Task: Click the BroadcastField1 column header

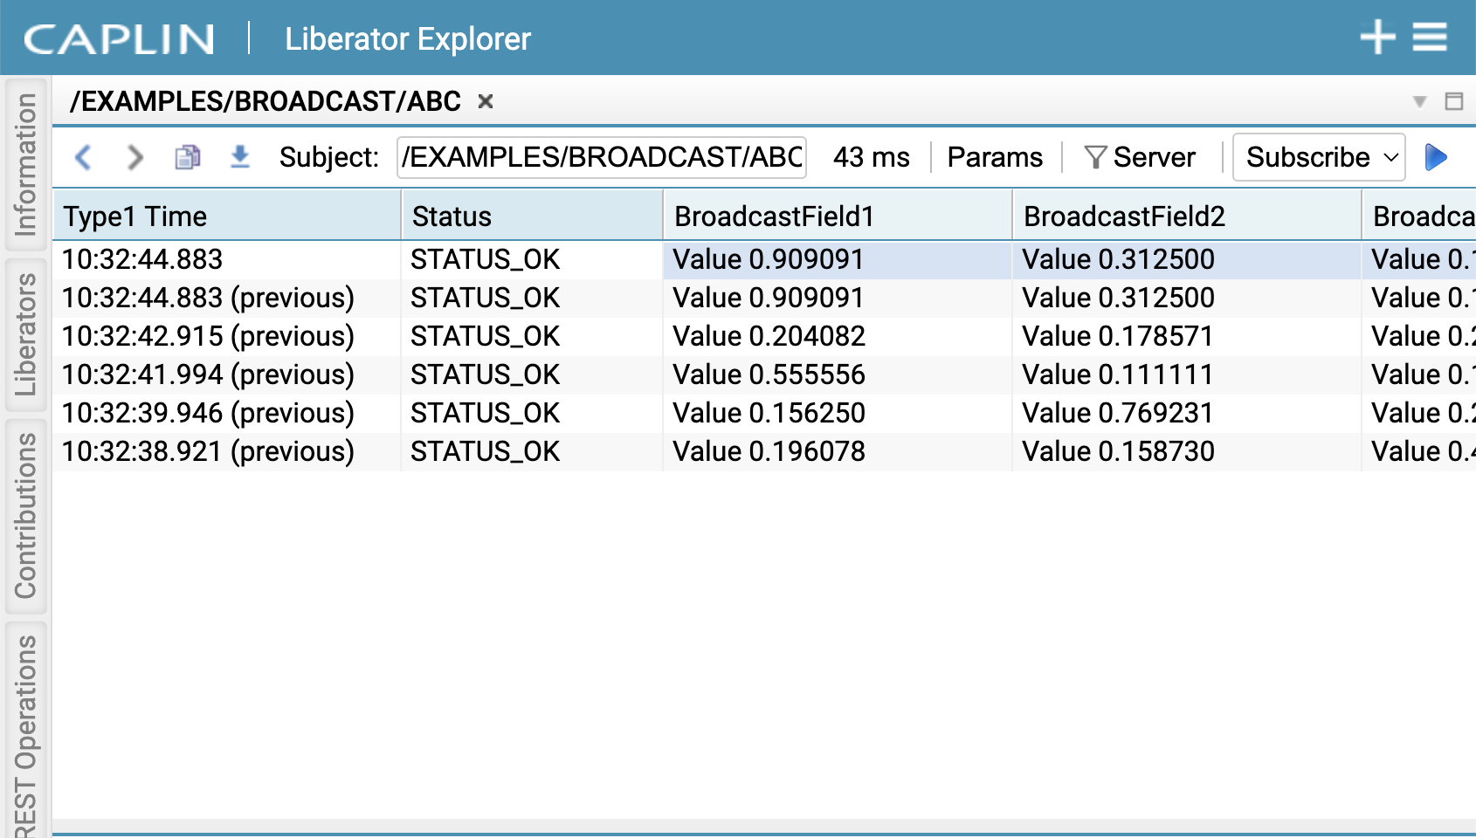Action: [838, 216]
